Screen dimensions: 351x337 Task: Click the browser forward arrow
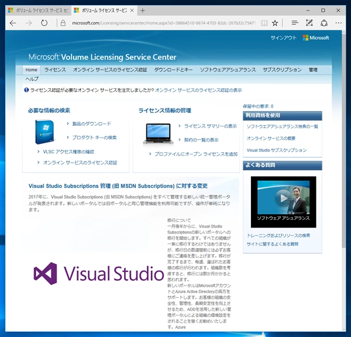pyautogui.click(x=29, y=23)
